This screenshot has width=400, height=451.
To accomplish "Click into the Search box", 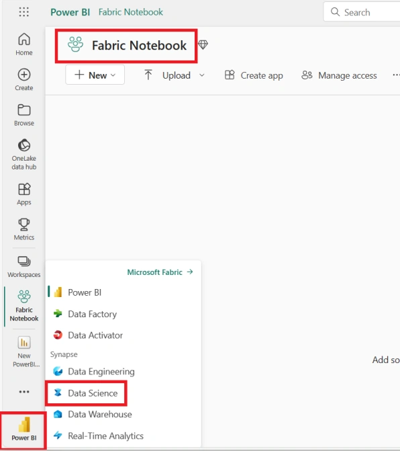I will (362, 12).
